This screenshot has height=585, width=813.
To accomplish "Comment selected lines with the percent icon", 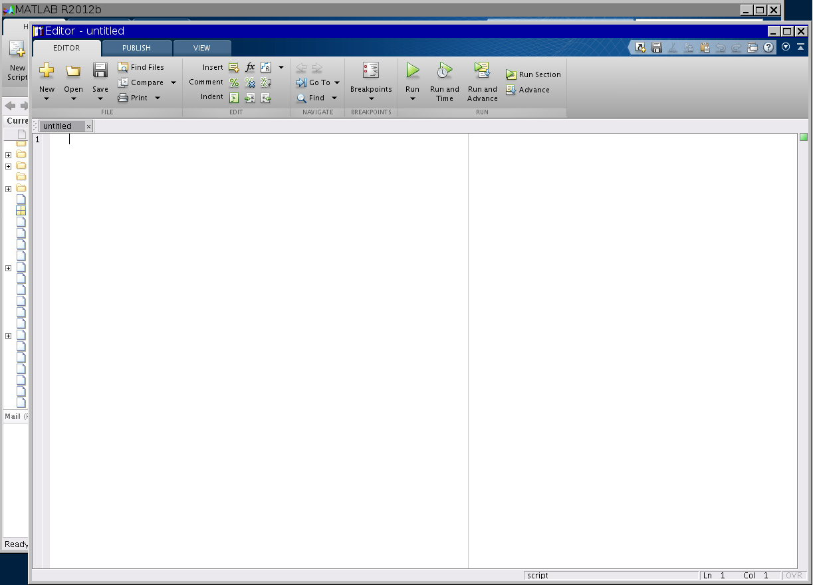I will (234, 82).
